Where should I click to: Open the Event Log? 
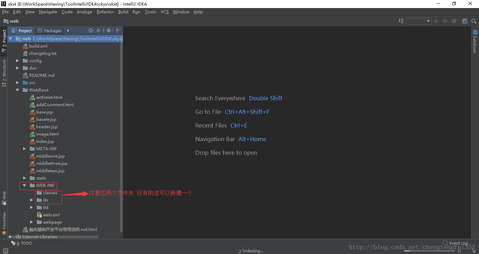[x=455, y=243]
